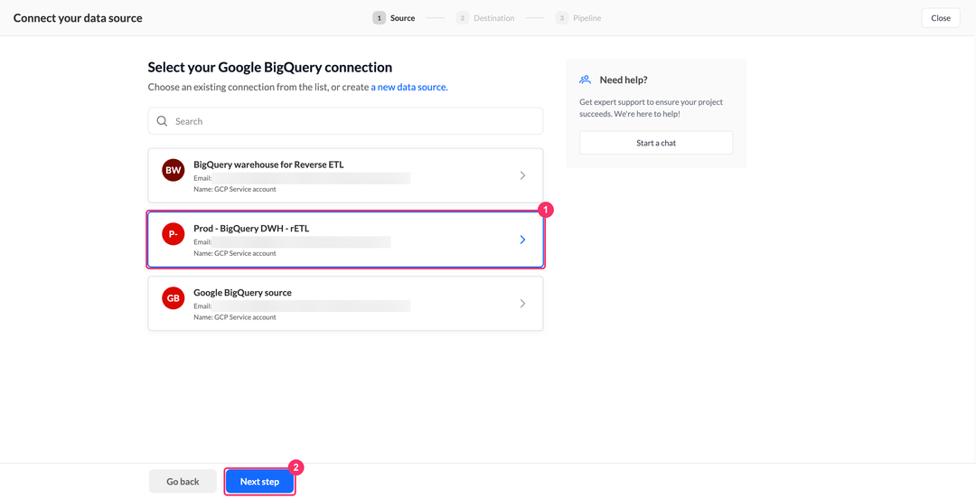976x499 pixels.
Task: Click 'Get expert support' help description text
Action: [x=651, y=108]
